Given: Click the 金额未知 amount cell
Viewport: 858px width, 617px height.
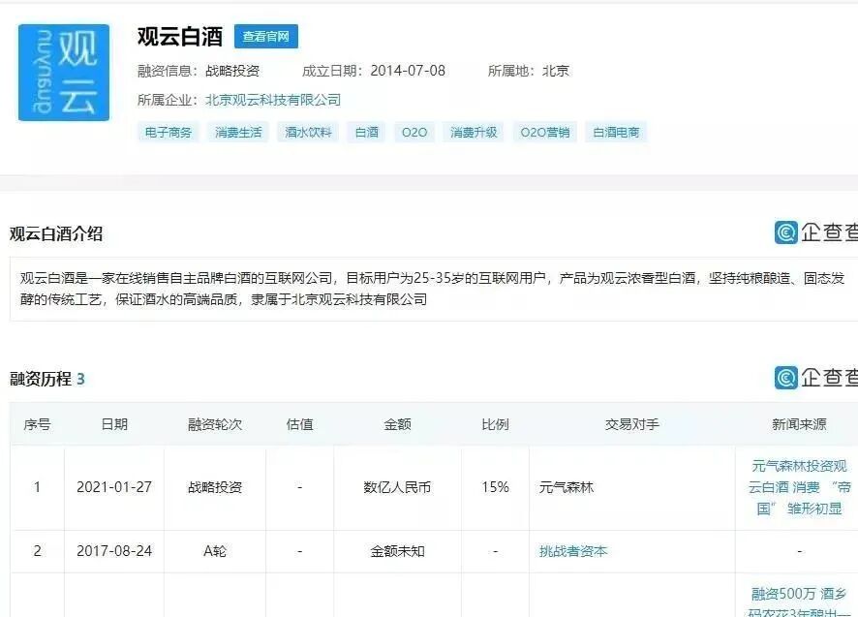Looking at the screenshot, I should pyautogui.click(x=397, y=551).
